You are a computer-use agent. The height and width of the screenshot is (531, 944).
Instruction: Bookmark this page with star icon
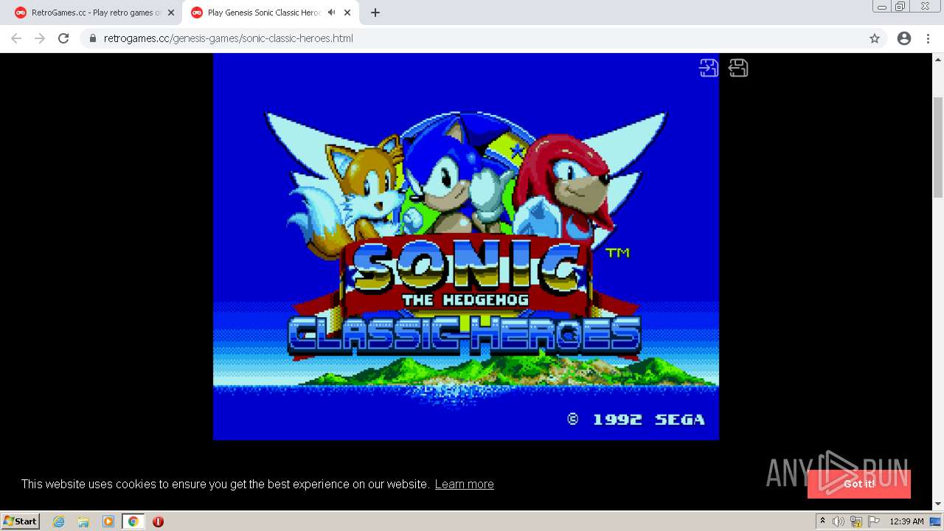pyautogui.click(x=875, y=38)
